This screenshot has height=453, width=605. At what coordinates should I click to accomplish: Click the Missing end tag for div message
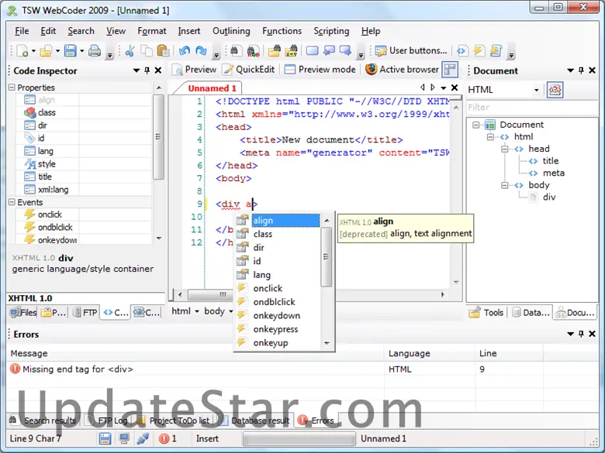78,369
